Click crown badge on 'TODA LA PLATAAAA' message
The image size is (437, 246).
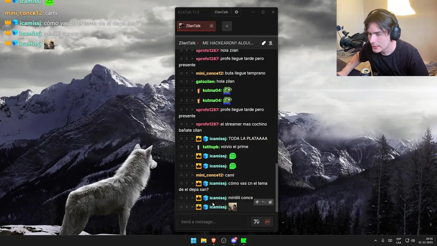coord(199,139)
